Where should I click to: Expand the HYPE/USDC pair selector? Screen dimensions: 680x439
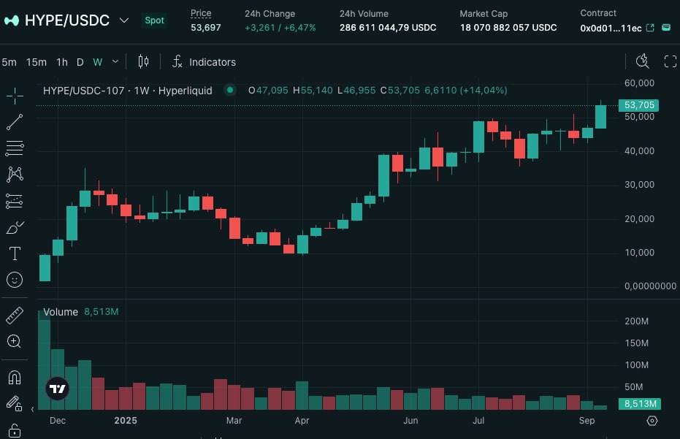[x=124, y=20]
